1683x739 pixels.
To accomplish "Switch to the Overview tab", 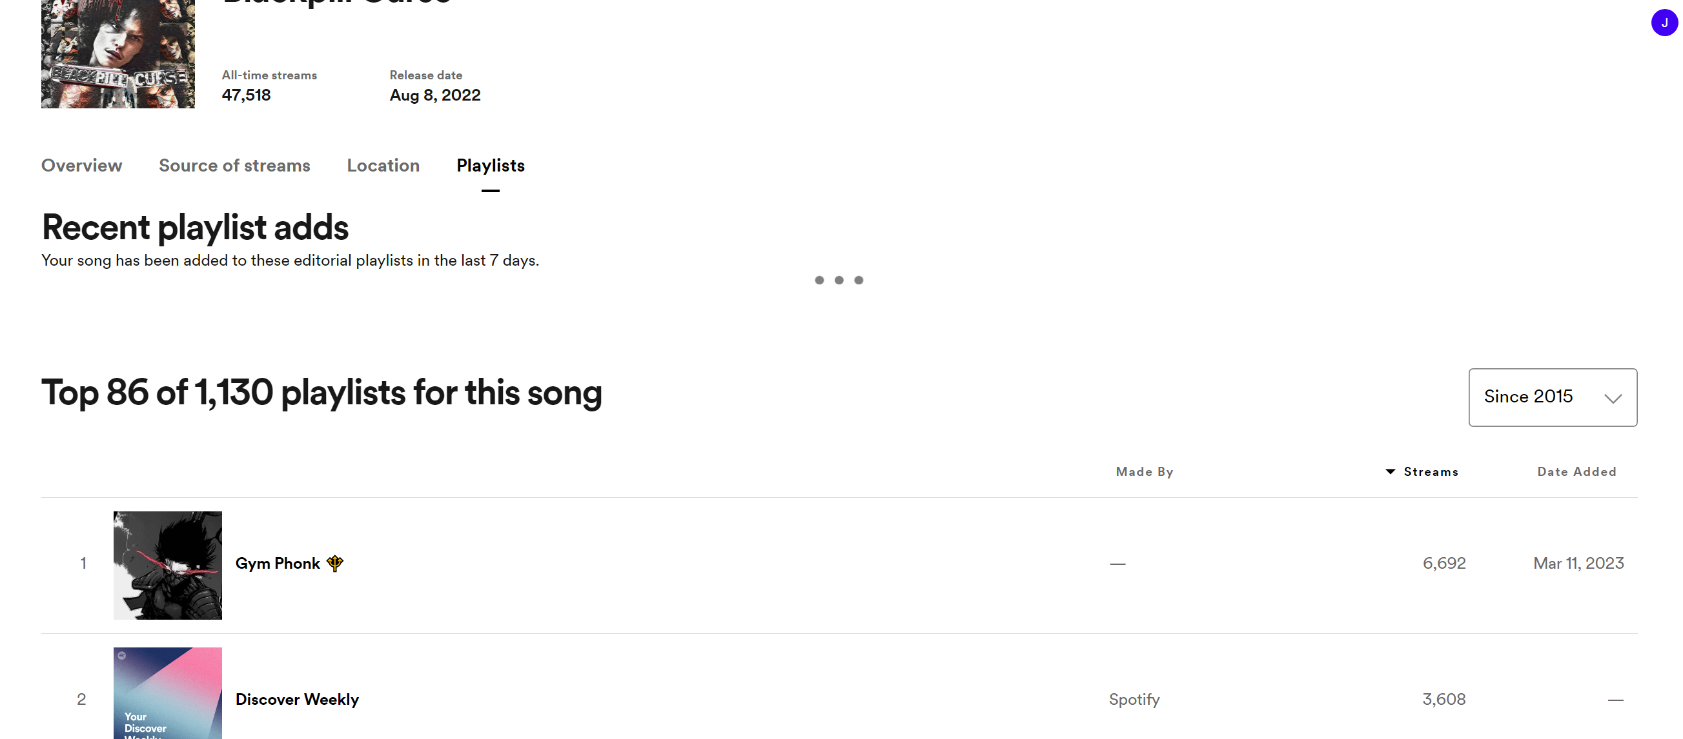I will [82, 166].
